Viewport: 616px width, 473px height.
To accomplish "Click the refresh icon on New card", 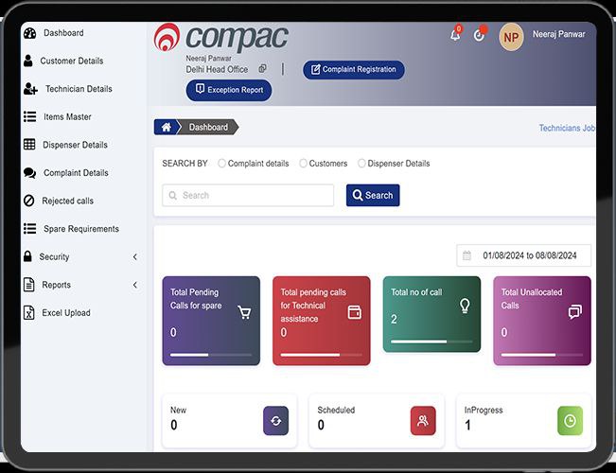I will (275, 420).
